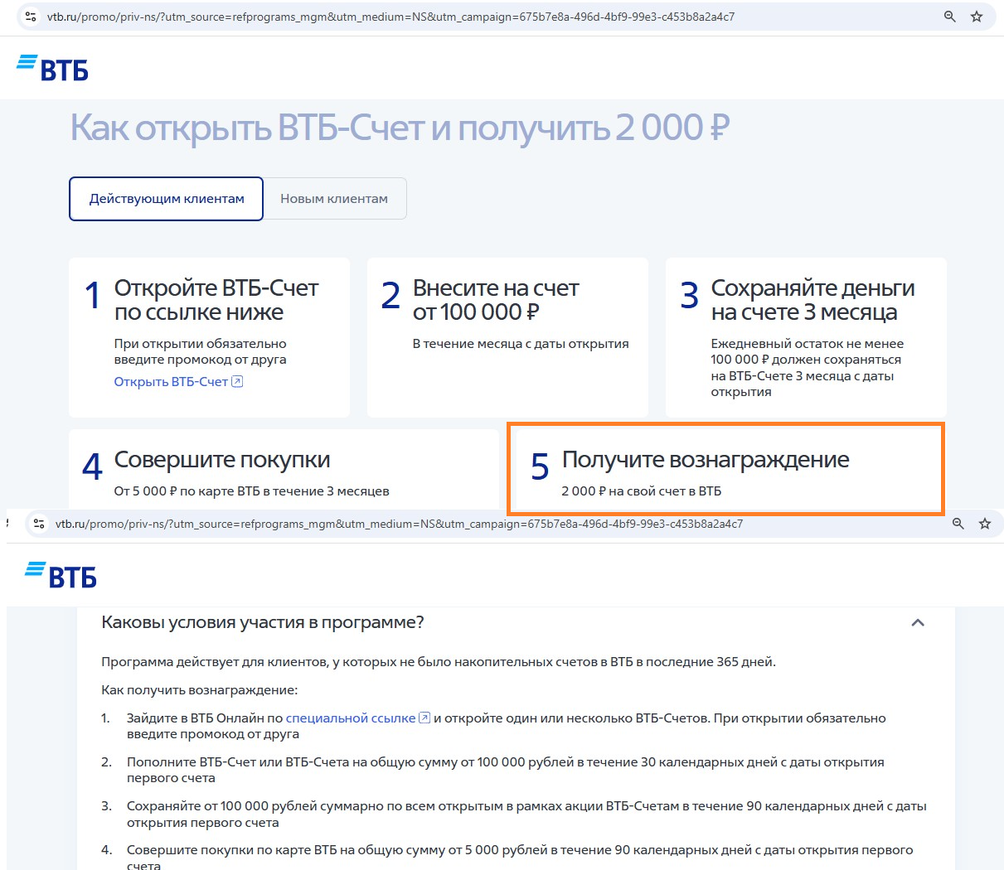The width and height of the screenshot is (1004, 870).
Task: Click the ВТБ logo above the FAQ section
Action: click(x=61, y=574)
